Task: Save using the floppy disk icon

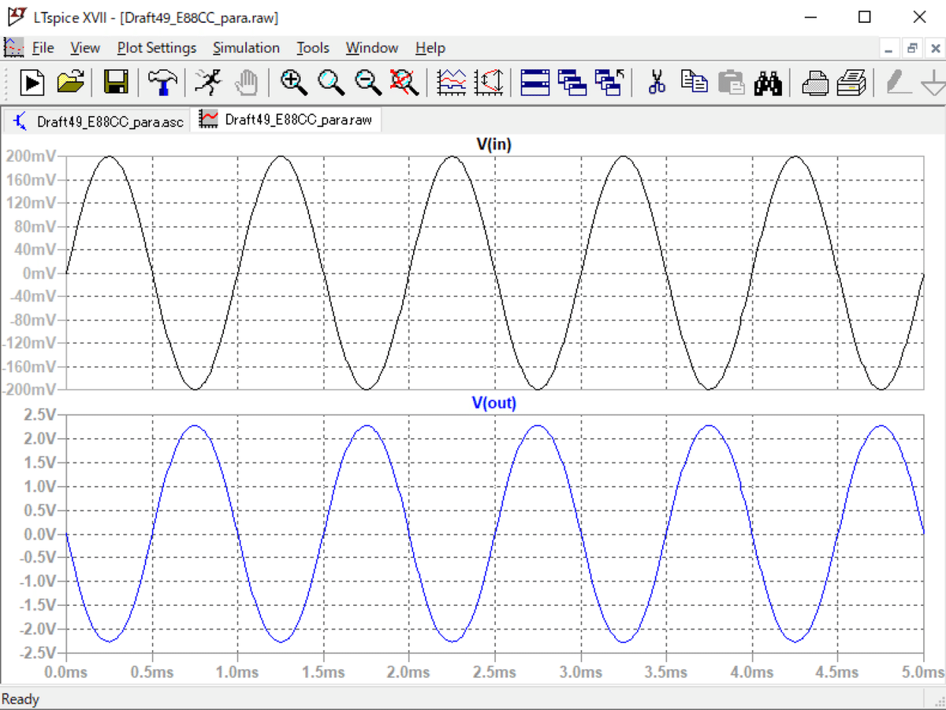Action: tap(117, 81)
